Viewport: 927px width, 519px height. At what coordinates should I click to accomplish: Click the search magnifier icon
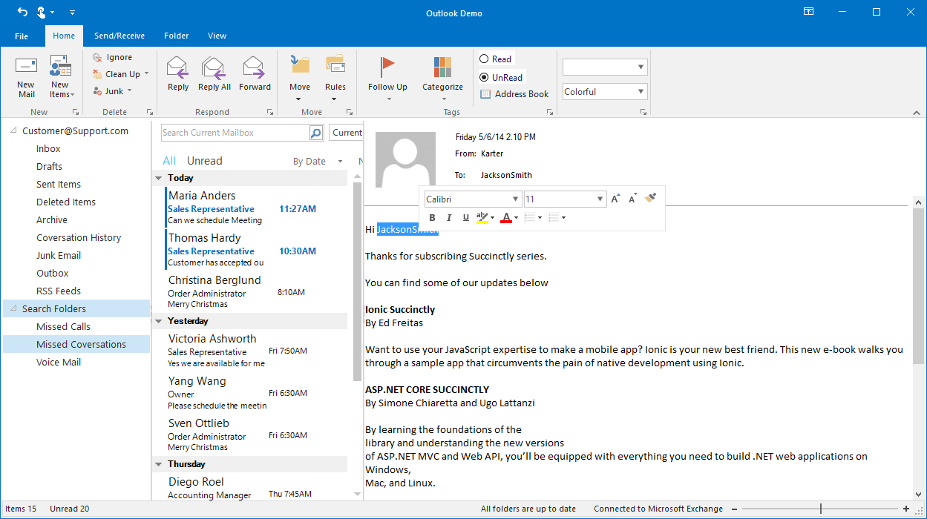click(x=315, y=132)
